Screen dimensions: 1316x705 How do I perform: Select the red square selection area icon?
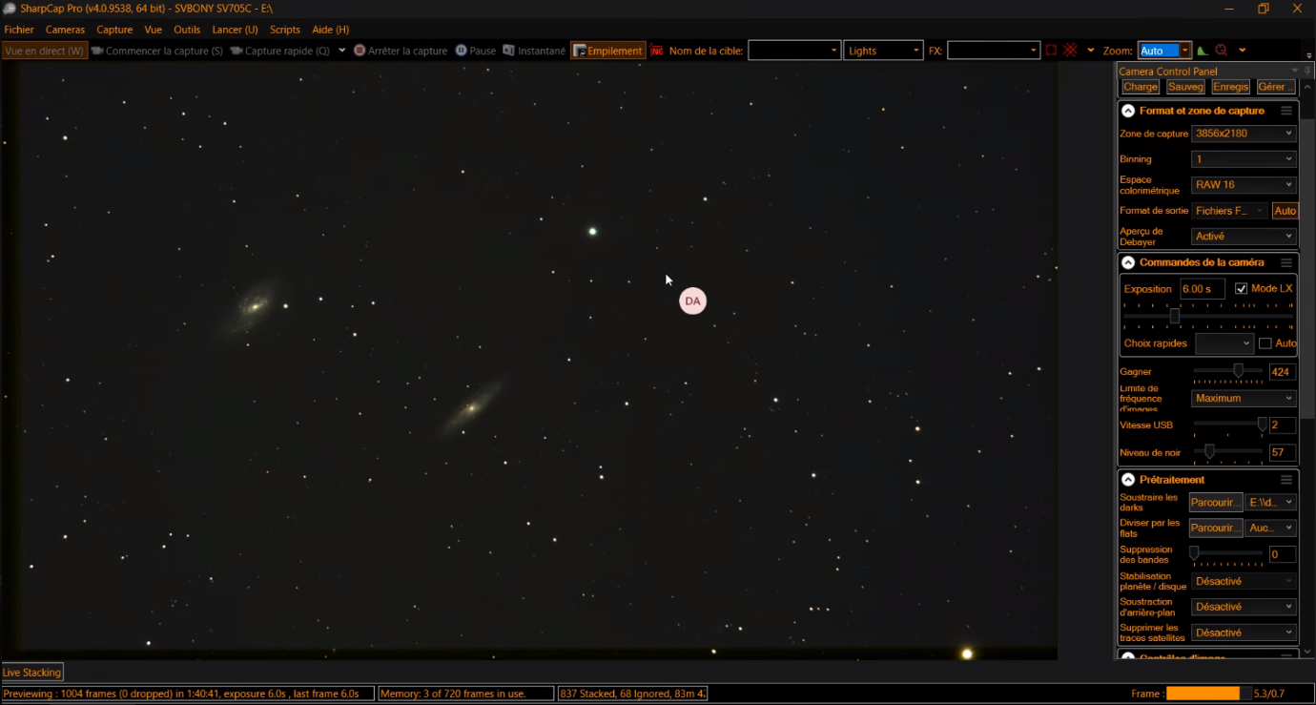pos(1051,51)
